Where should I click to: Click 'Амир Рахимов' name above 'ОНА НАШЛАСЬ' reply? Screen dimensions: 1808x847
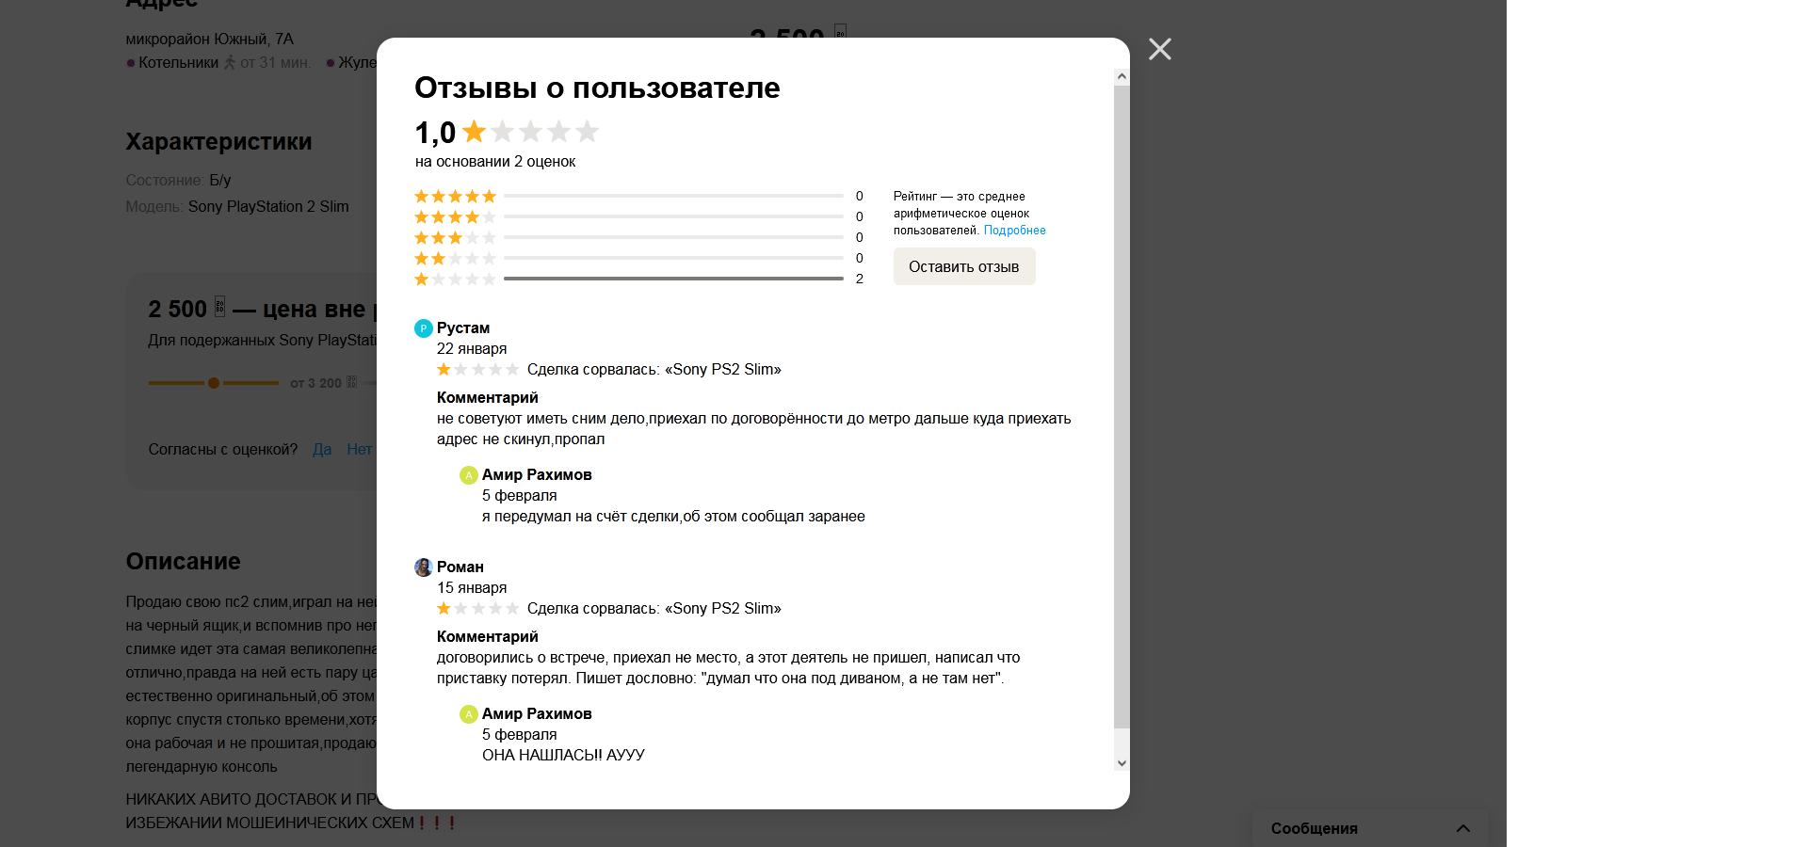pos(537,713)
